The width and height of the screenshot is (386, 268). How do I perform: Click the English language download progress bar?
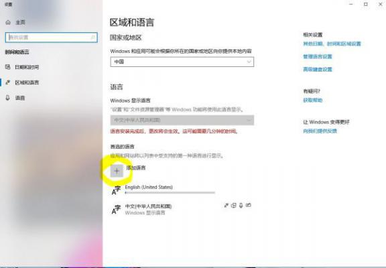(170, 193)
